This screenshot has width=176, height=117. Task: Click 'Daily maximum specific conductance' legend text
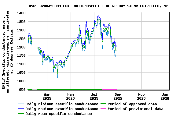click(62, 109)
